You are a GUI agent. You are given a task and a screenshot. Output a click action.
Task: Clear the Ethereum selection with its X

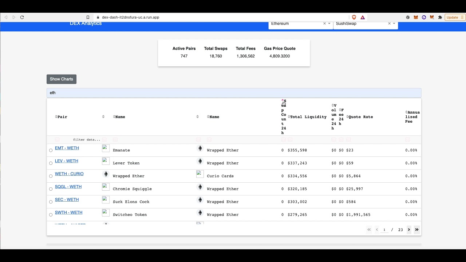click(x=324, y=24)
